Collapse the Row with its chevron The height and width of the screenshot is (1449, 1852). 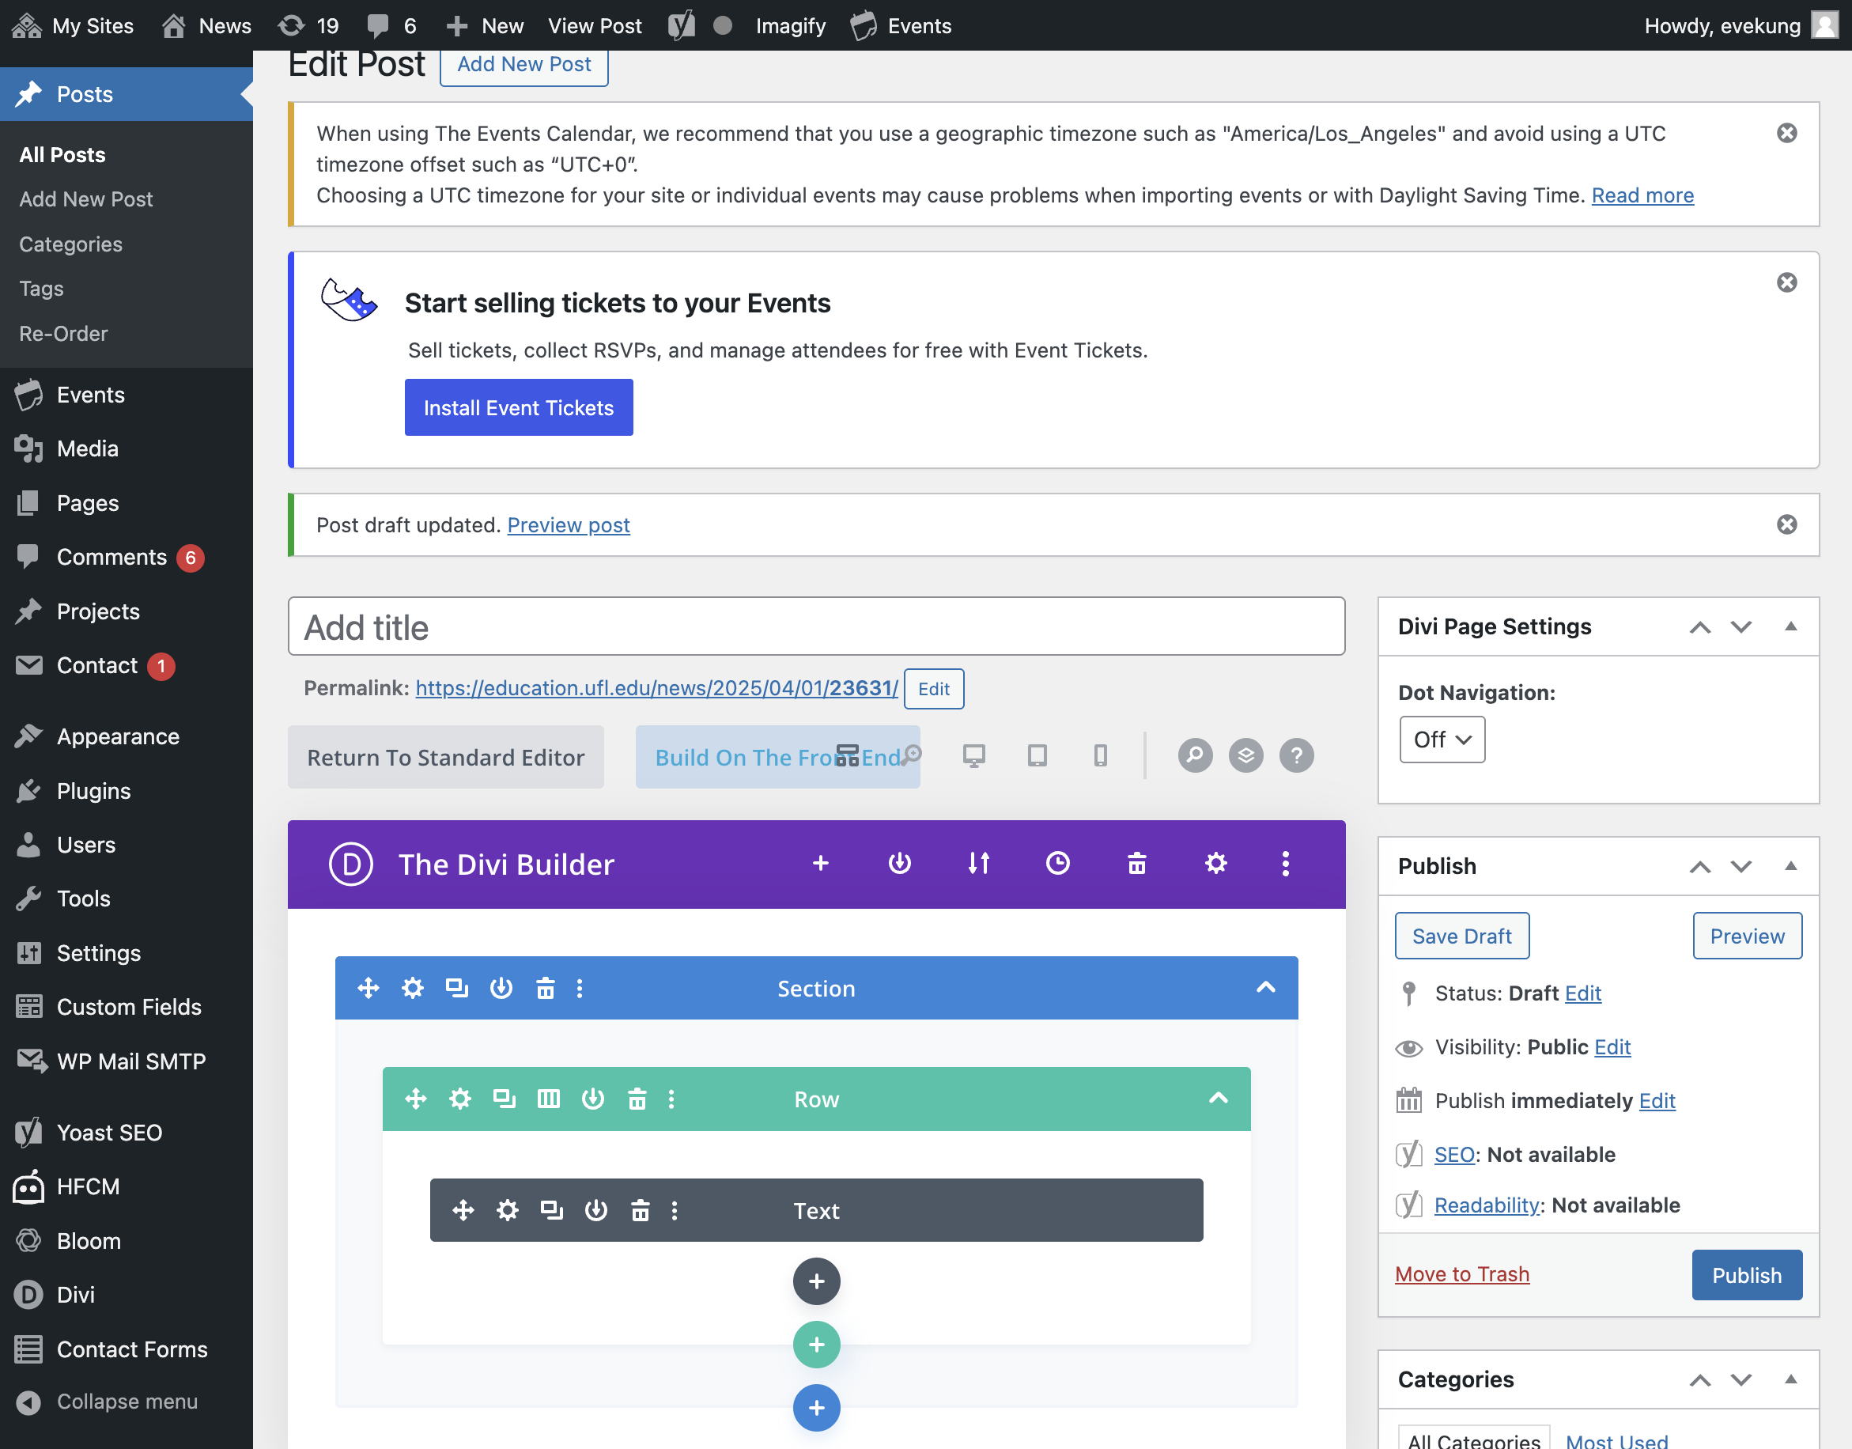pos(1218,1099)
